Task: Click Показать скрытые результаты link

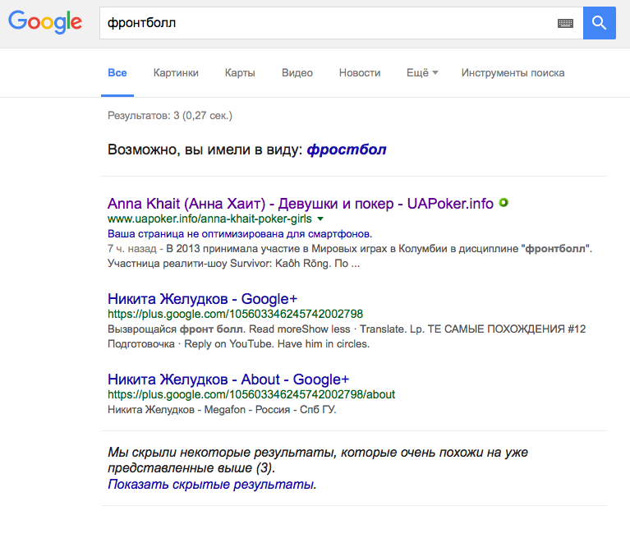Action: [x=212, y=485]
